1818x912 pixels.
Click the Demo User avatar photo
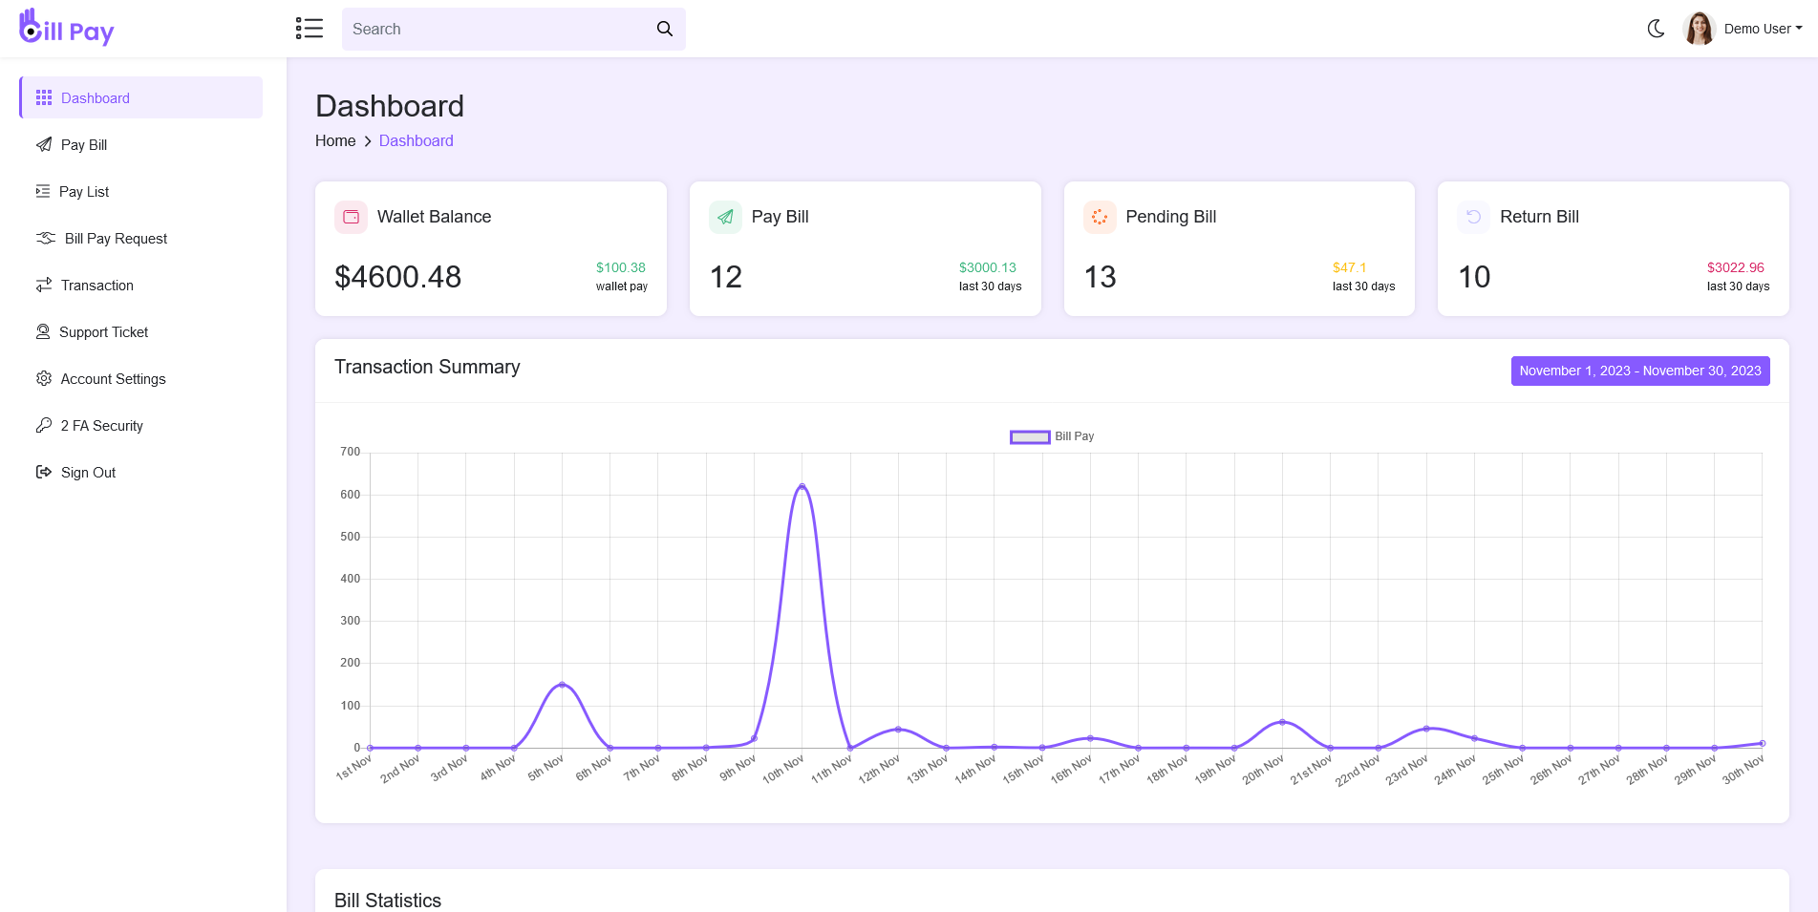1699,29
